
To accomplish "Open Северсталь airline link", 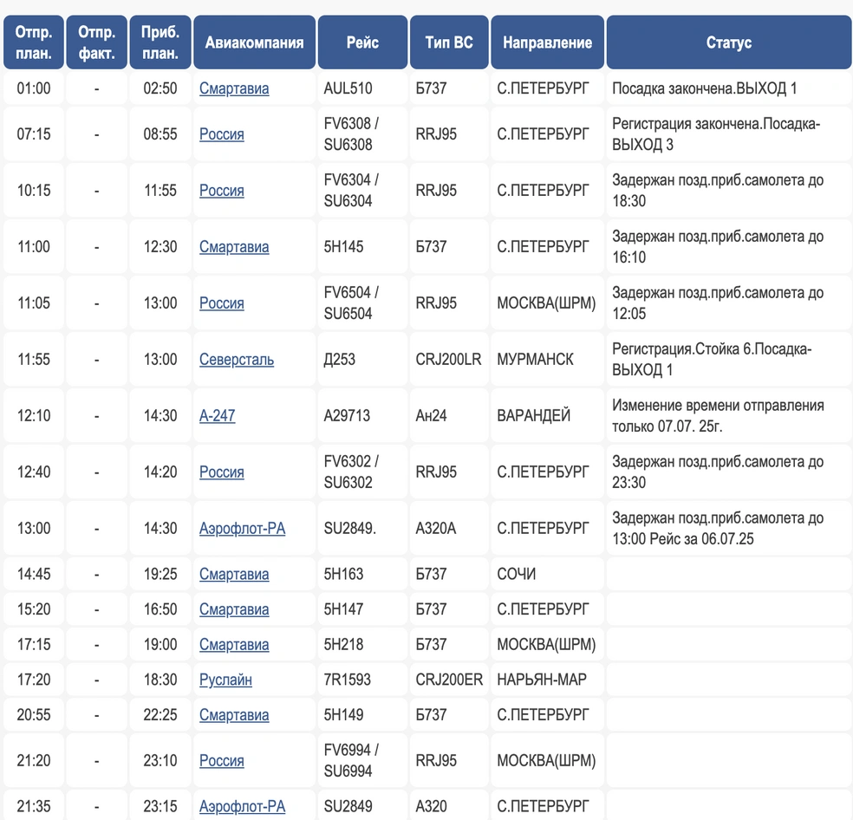I will [236, 360].
